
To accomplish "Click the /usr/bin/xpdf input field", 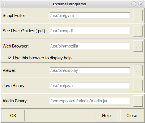I will pos(90,31).
